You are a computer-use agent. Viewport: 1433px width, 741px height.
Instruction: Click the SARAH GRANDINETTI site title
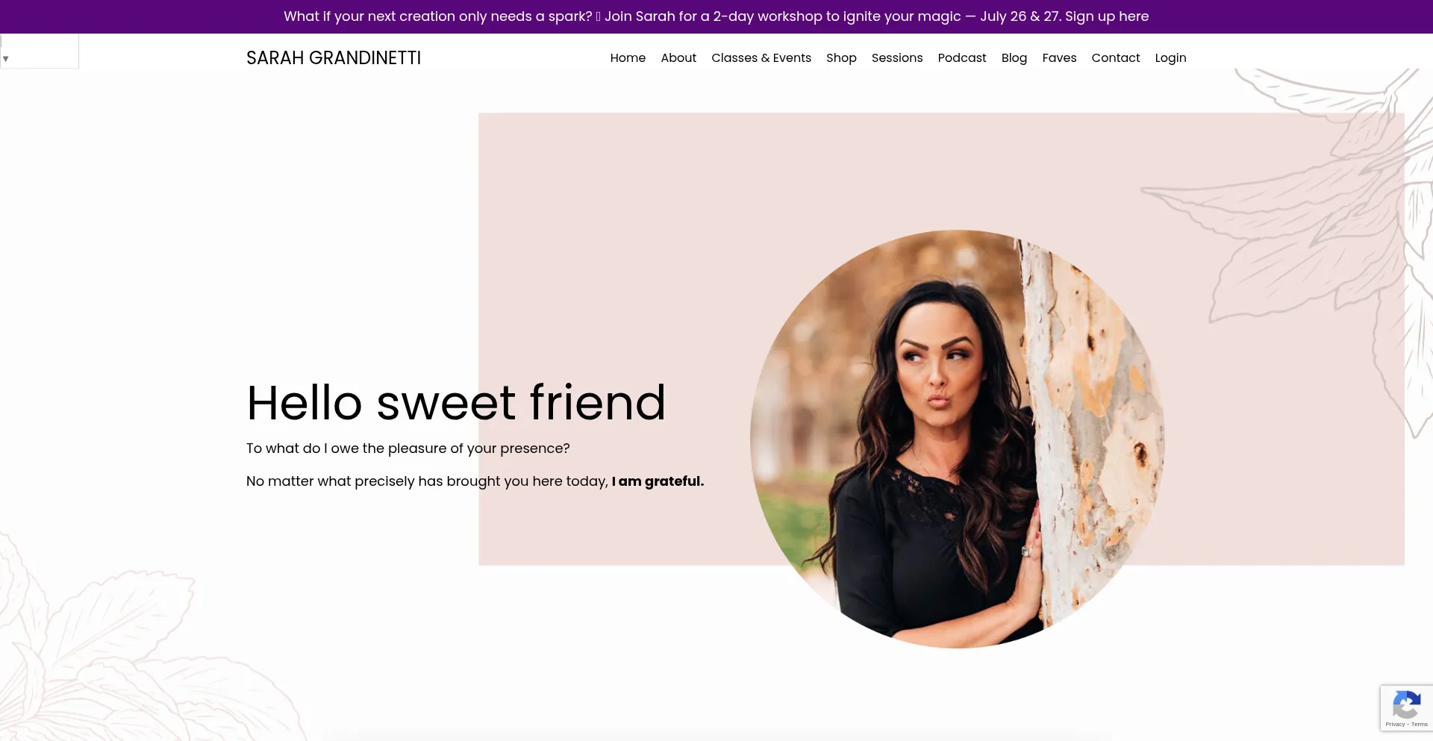click(x=334, y=57)
